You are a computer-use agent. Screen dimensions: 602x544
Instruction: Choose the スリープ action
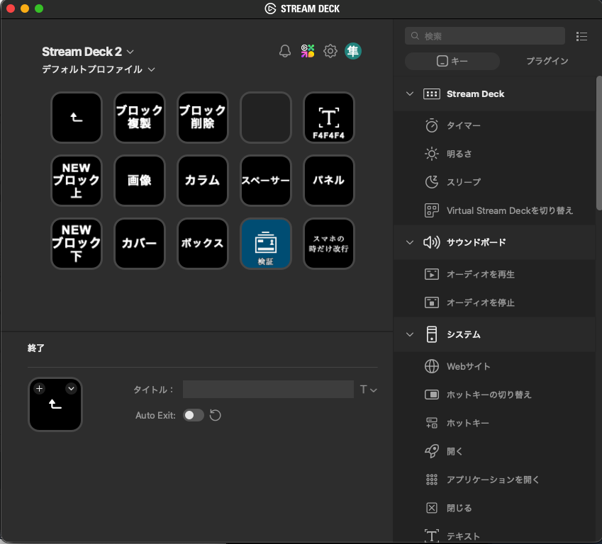tap(494, 182)
